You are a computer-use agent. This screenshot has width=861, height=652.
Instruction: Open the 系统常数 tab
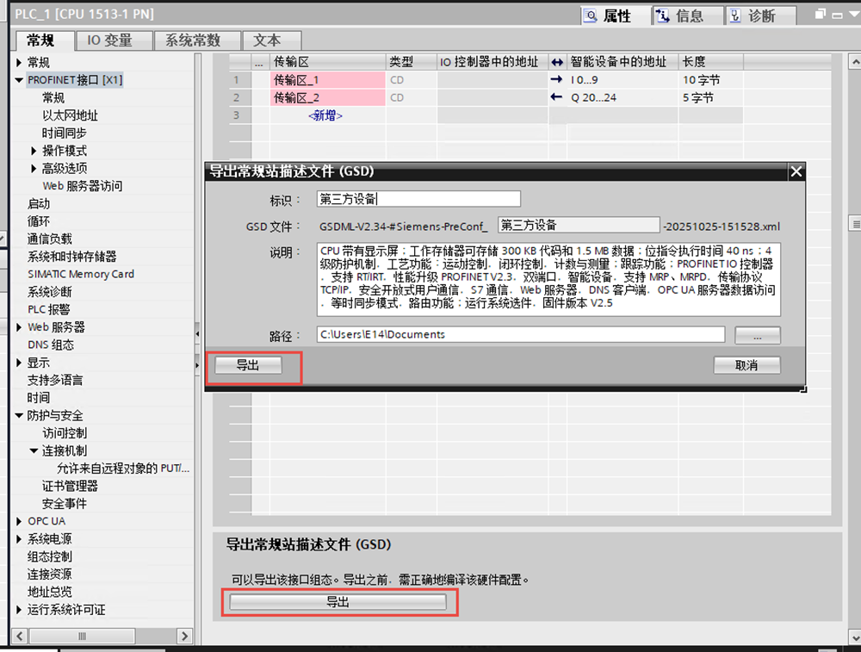pos(193,40)
